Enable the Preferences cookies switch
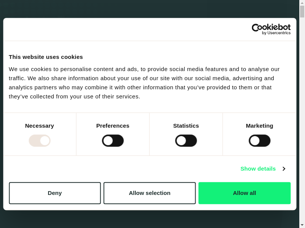This screenshot has width=305, height=228. [113, 141]
